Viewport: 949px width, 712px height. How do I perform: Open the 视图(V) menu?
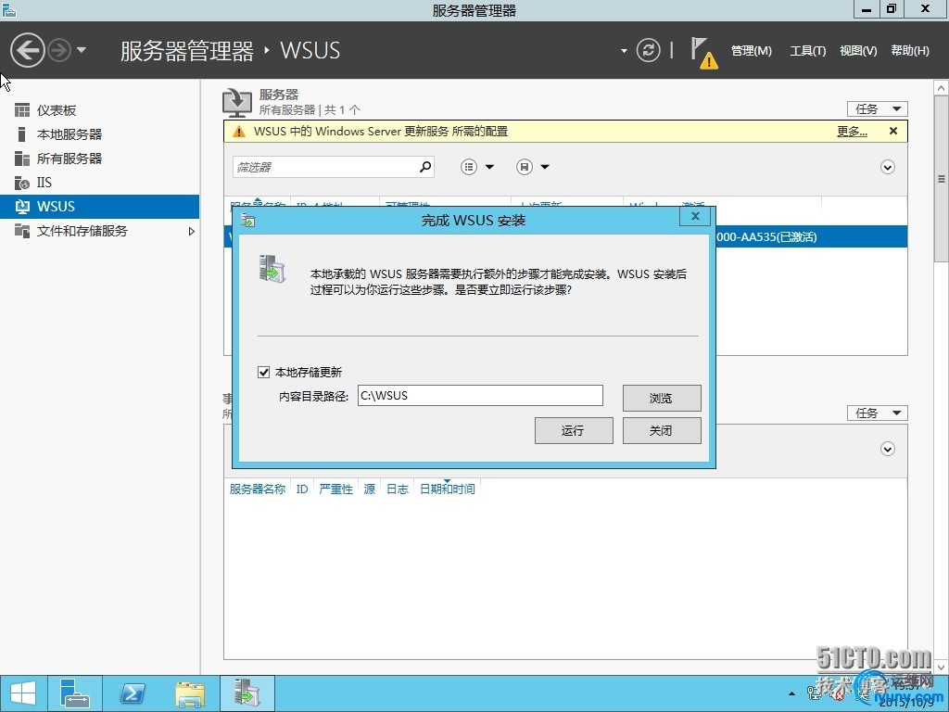[858, 51]
